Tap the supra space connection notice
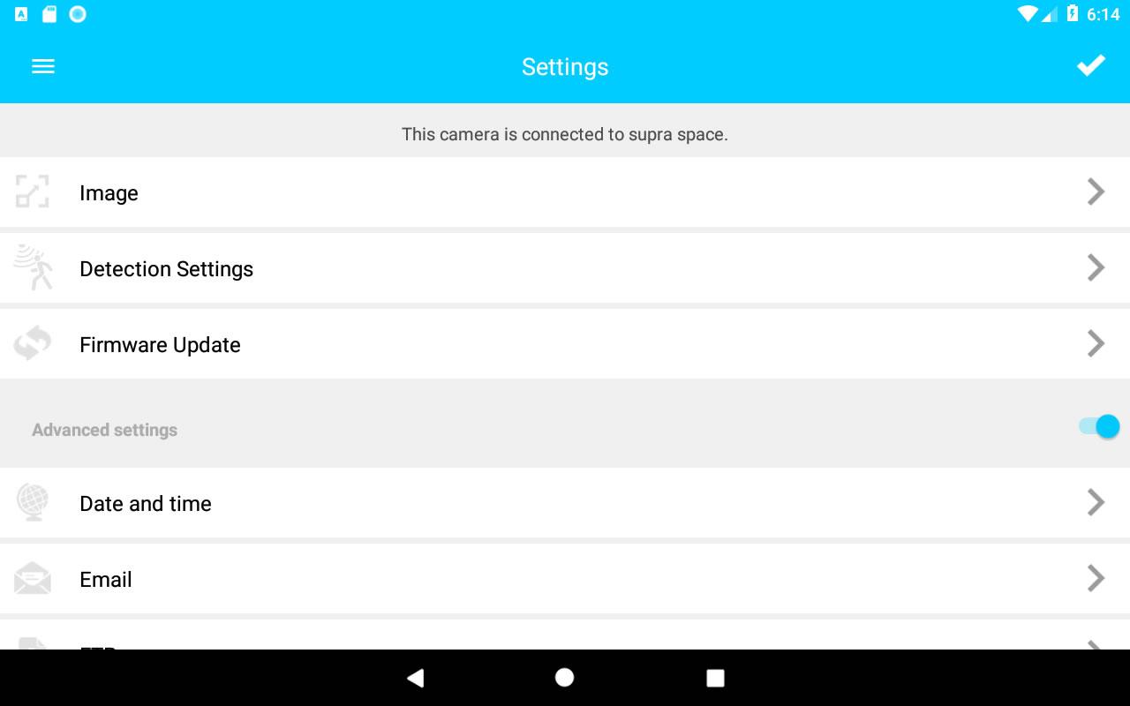Viewport: 1130px width, 706px height. coord(565,134)
